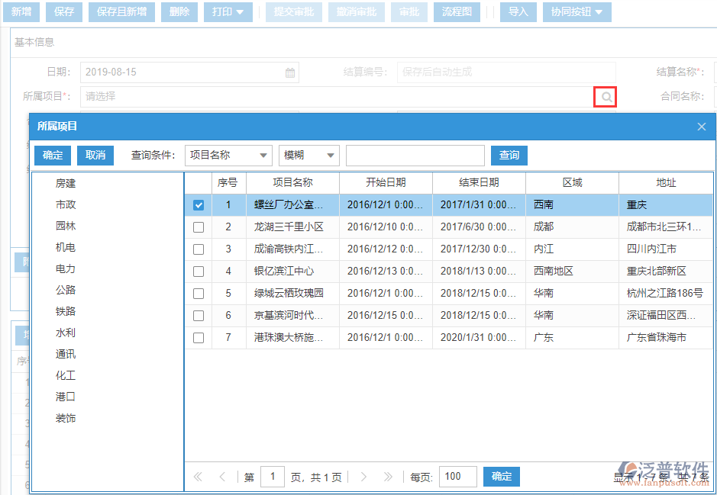
Task: Click the 查询 search button
Action: click(509, 155)
